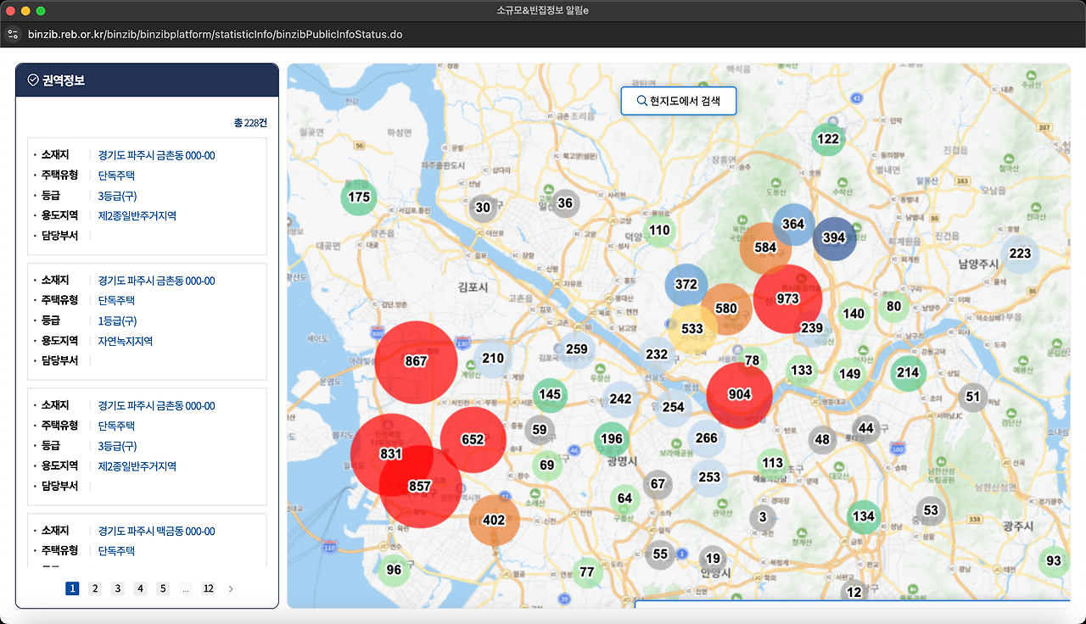The image size is (1086, 624).
Task: Select the green 149 cluster marker
Action: 850,374
